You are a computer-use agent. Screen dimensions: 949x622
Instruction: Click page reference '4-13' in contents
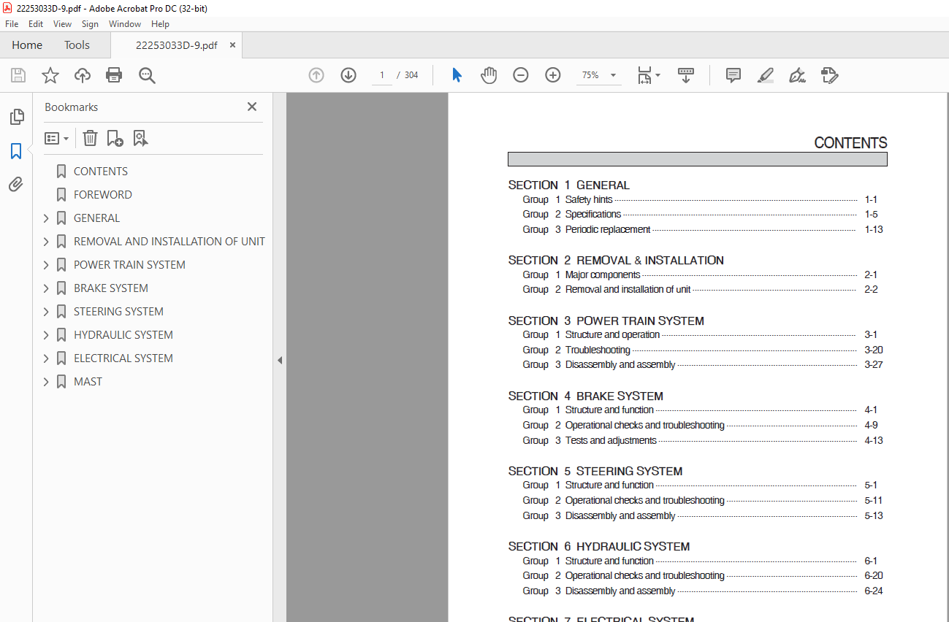tap(874, 440)
